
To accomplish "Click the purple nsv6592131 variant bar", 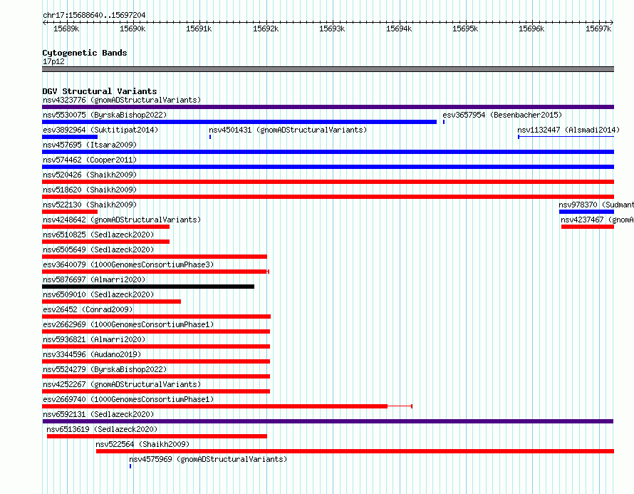I will point(328,421).
